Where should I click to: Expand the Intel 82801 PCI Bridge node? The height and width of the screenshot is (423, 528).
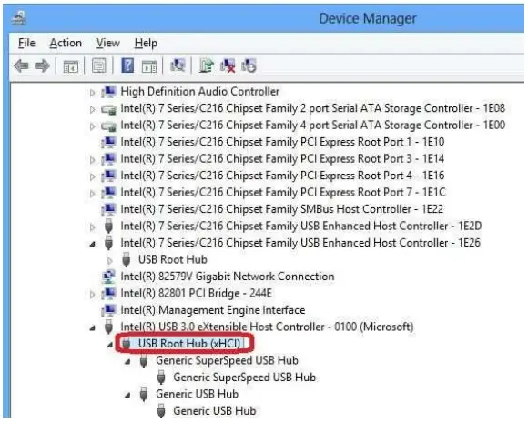92,294
